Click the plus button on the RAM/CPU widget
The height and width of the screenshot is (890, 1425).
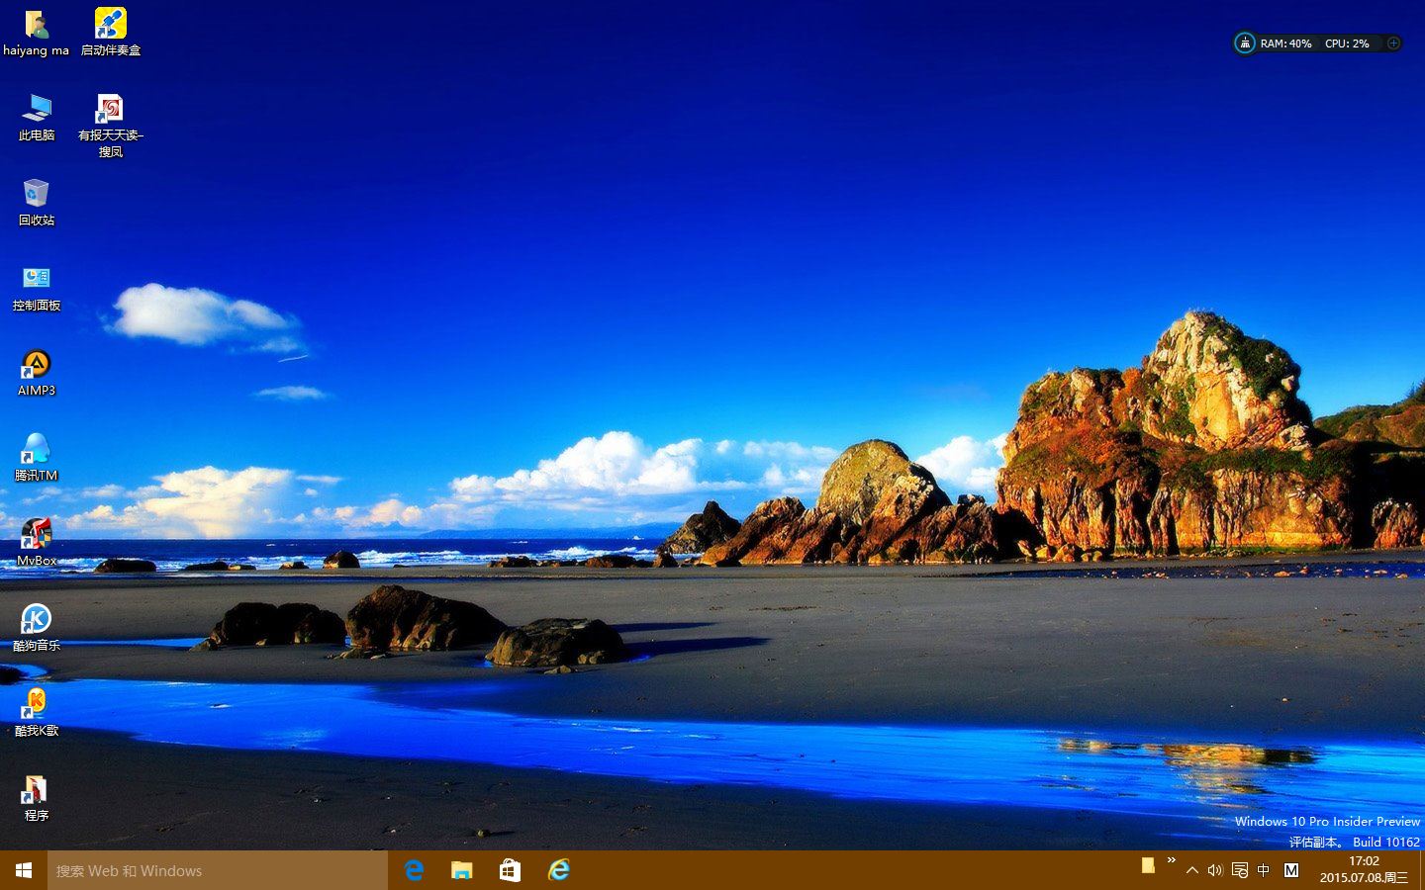[1393, 44]
